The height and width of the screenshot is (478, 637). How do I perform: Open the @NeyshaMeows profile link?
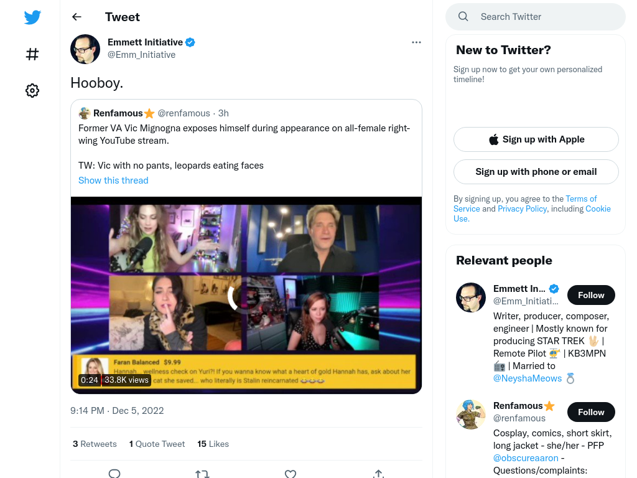pos(527,378)
